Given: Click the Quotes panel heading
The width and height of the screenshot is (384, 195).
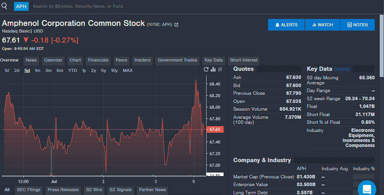Looking at the screenshot, I should point(243,69).
